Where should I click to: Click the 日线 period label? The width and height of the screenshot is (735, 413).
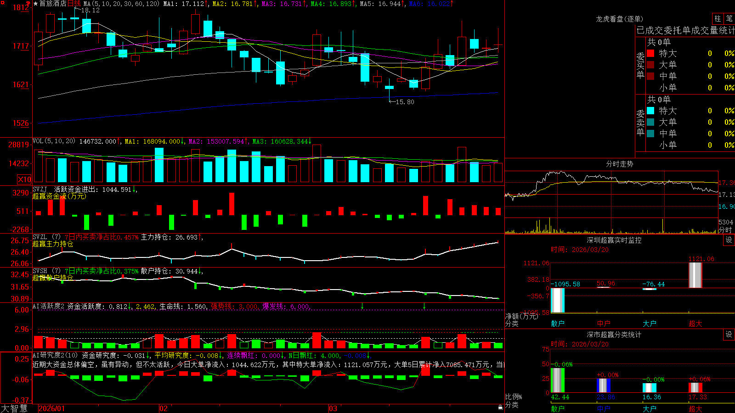74,4
